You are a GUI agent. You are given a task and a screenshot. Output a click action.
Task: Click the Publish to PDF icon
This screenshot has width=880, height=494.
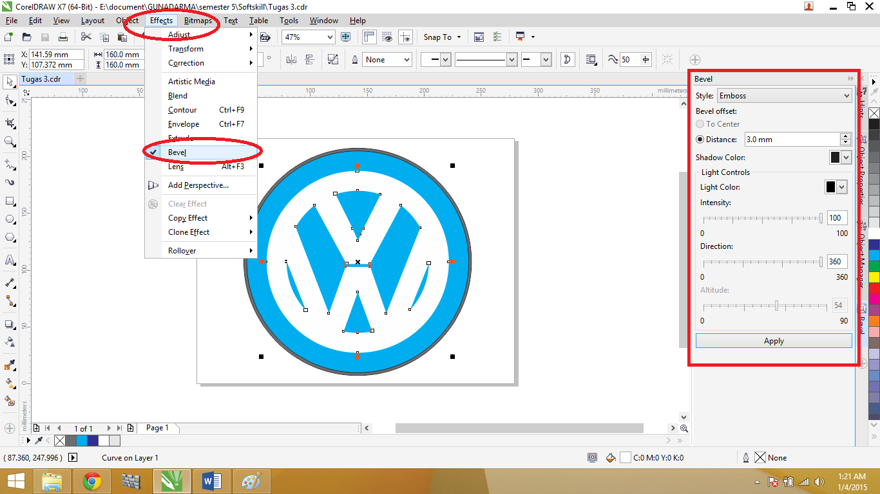click(x=264, y=37)
